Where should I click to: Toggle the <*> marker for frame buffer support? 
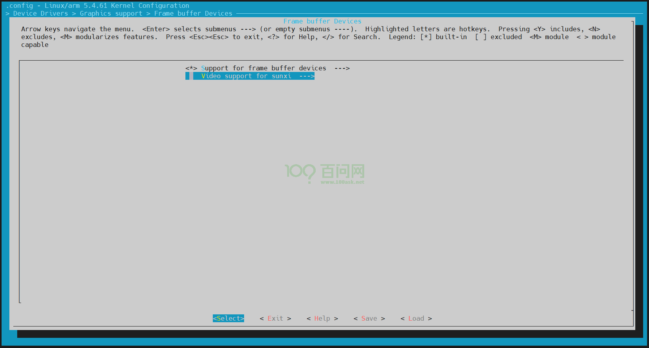[191, 68]
